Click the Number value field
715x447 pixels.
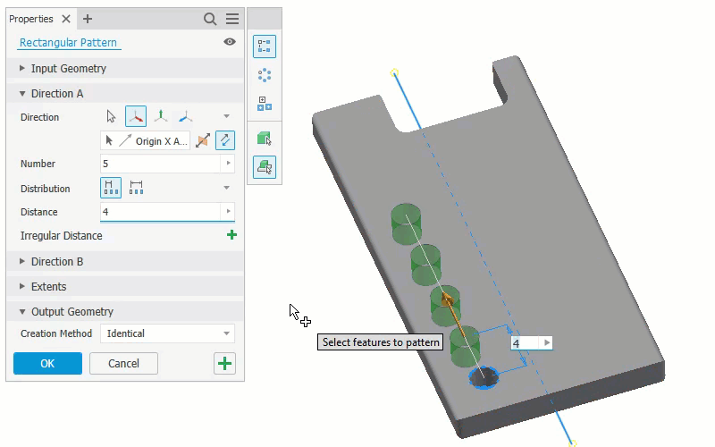161,164
